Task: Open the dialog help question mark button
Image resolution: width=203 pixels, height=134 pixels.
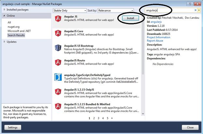Action: pos(190,4)
